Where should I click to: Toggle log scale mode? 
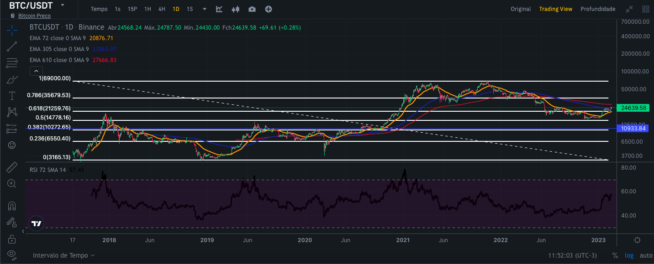pos(629,255)
